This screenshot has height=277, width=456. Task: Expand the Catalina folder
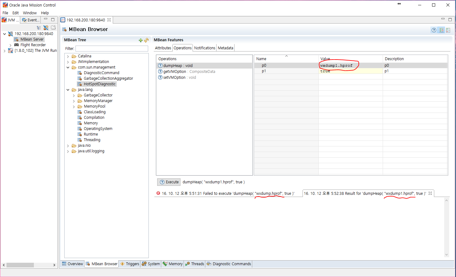point(68,56)
